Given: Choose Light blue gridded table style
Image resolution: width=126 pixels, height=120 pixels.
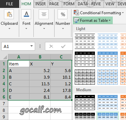Looking at the screenshot, I should click(x=107, y=77).
